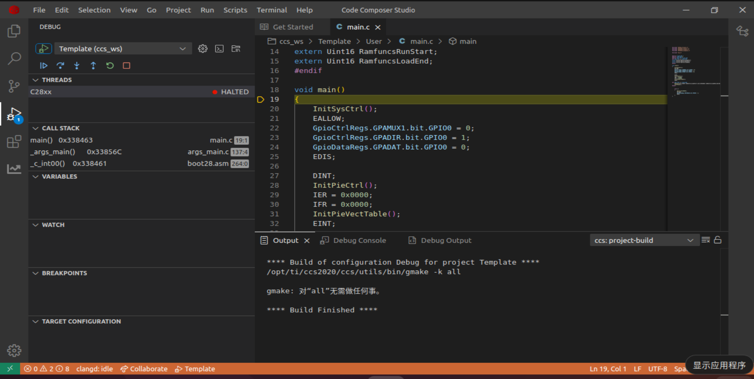The height and width of the screenshot is (379, 754).
Task: Open the Source Control view
Action: click(x=14, y=86)
